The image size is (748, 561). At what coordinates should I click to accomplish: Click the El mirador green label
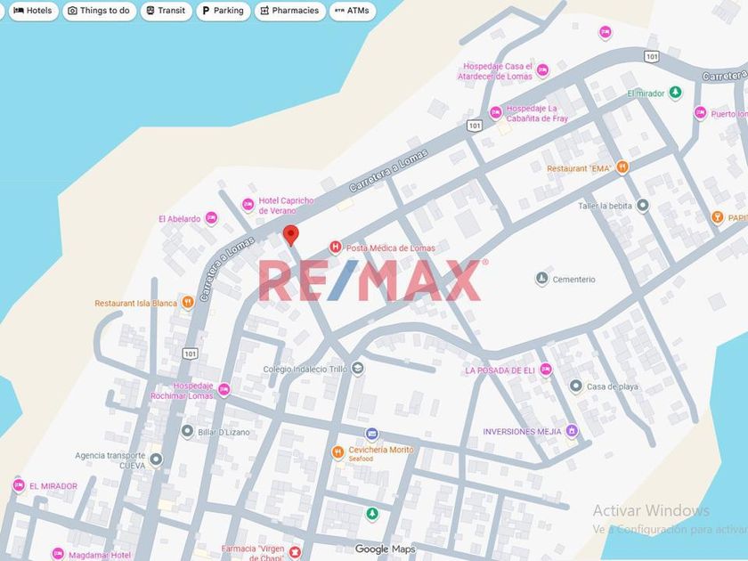pos(646,93)
